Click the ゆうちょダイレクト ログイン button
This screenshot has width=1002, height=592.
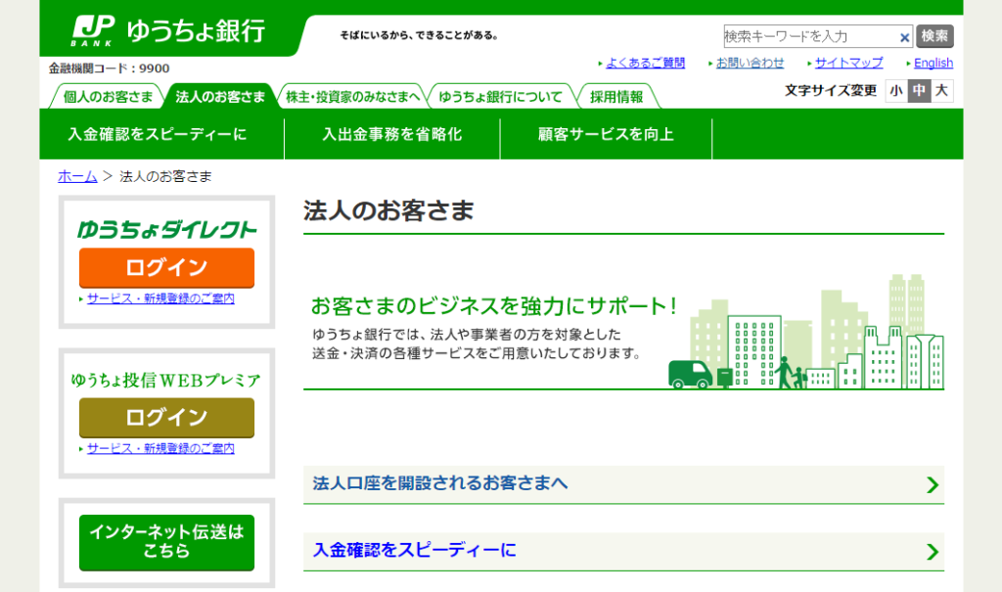166,267
